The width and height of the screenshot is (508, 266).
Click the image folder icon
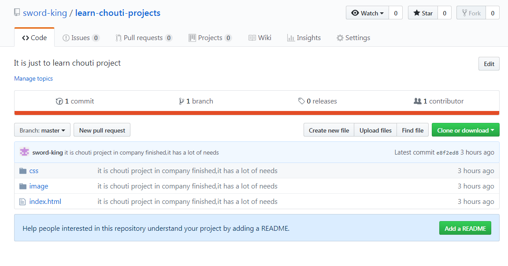click(x=23, y=186)
